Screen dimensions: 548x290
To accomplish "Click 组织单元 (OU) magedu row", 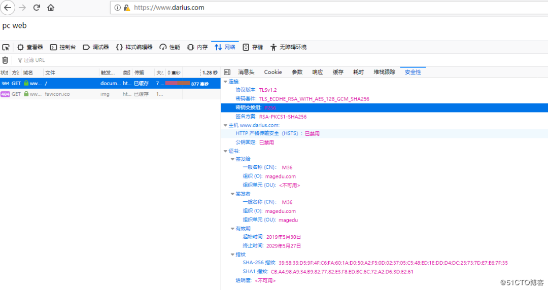I will (x=385, y=220).
